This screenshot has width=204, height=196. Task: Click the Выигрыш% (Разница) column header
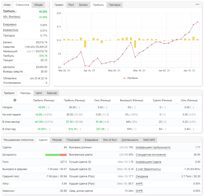click(132, 100)
